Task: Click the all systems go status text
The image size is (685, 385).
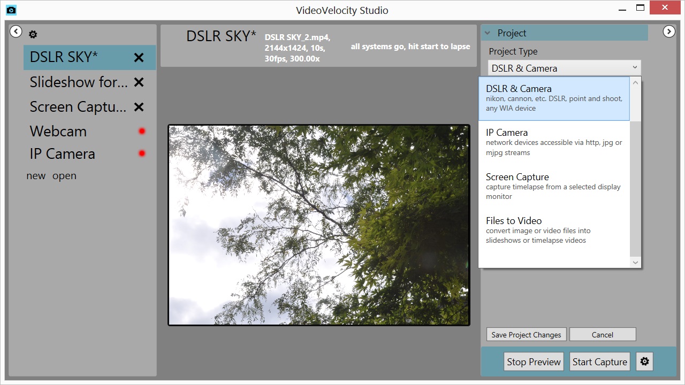Action: (x=410, y=47)
